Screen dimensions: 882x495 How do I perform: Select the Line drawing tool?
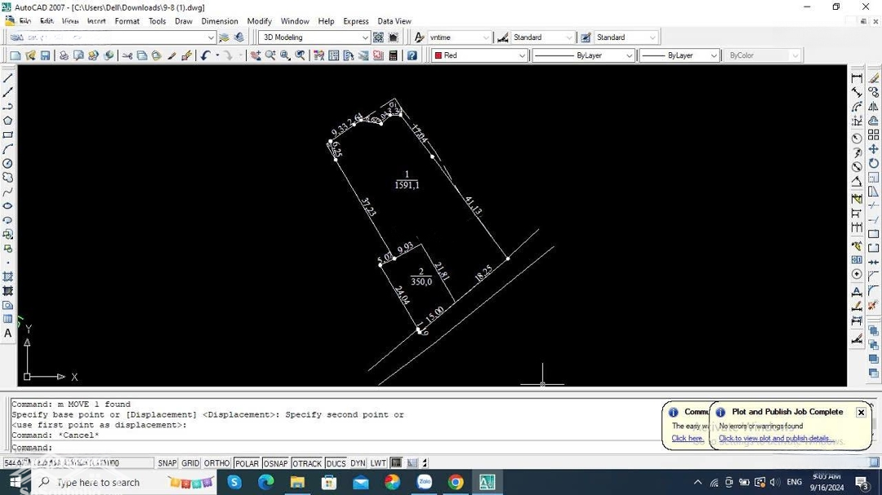click(x=7, y=78)
